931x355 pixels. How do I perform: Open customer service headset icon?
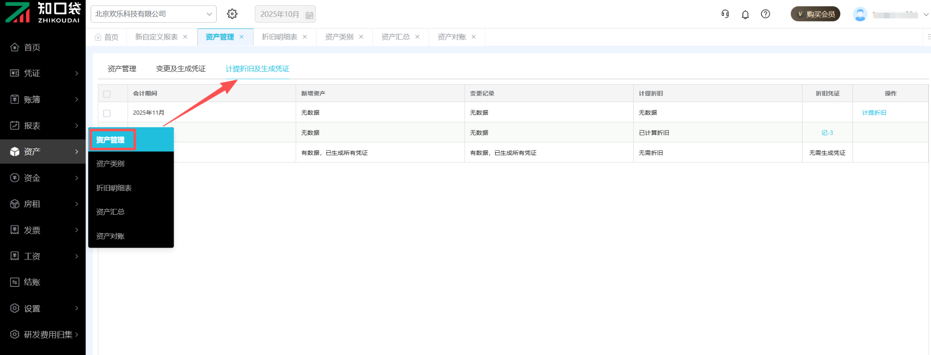pyautogui.click(x=725, y=14)
